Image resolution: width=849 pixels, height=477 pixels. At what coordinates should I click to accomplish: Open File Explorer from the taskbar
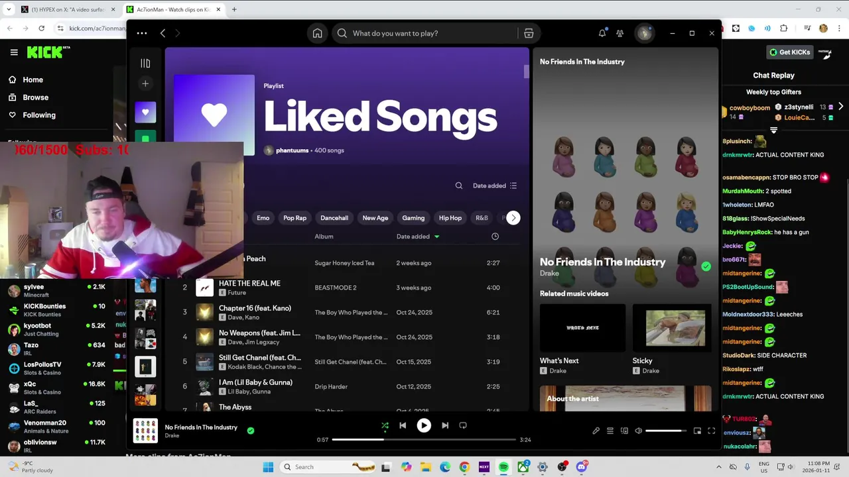(426, 467)
